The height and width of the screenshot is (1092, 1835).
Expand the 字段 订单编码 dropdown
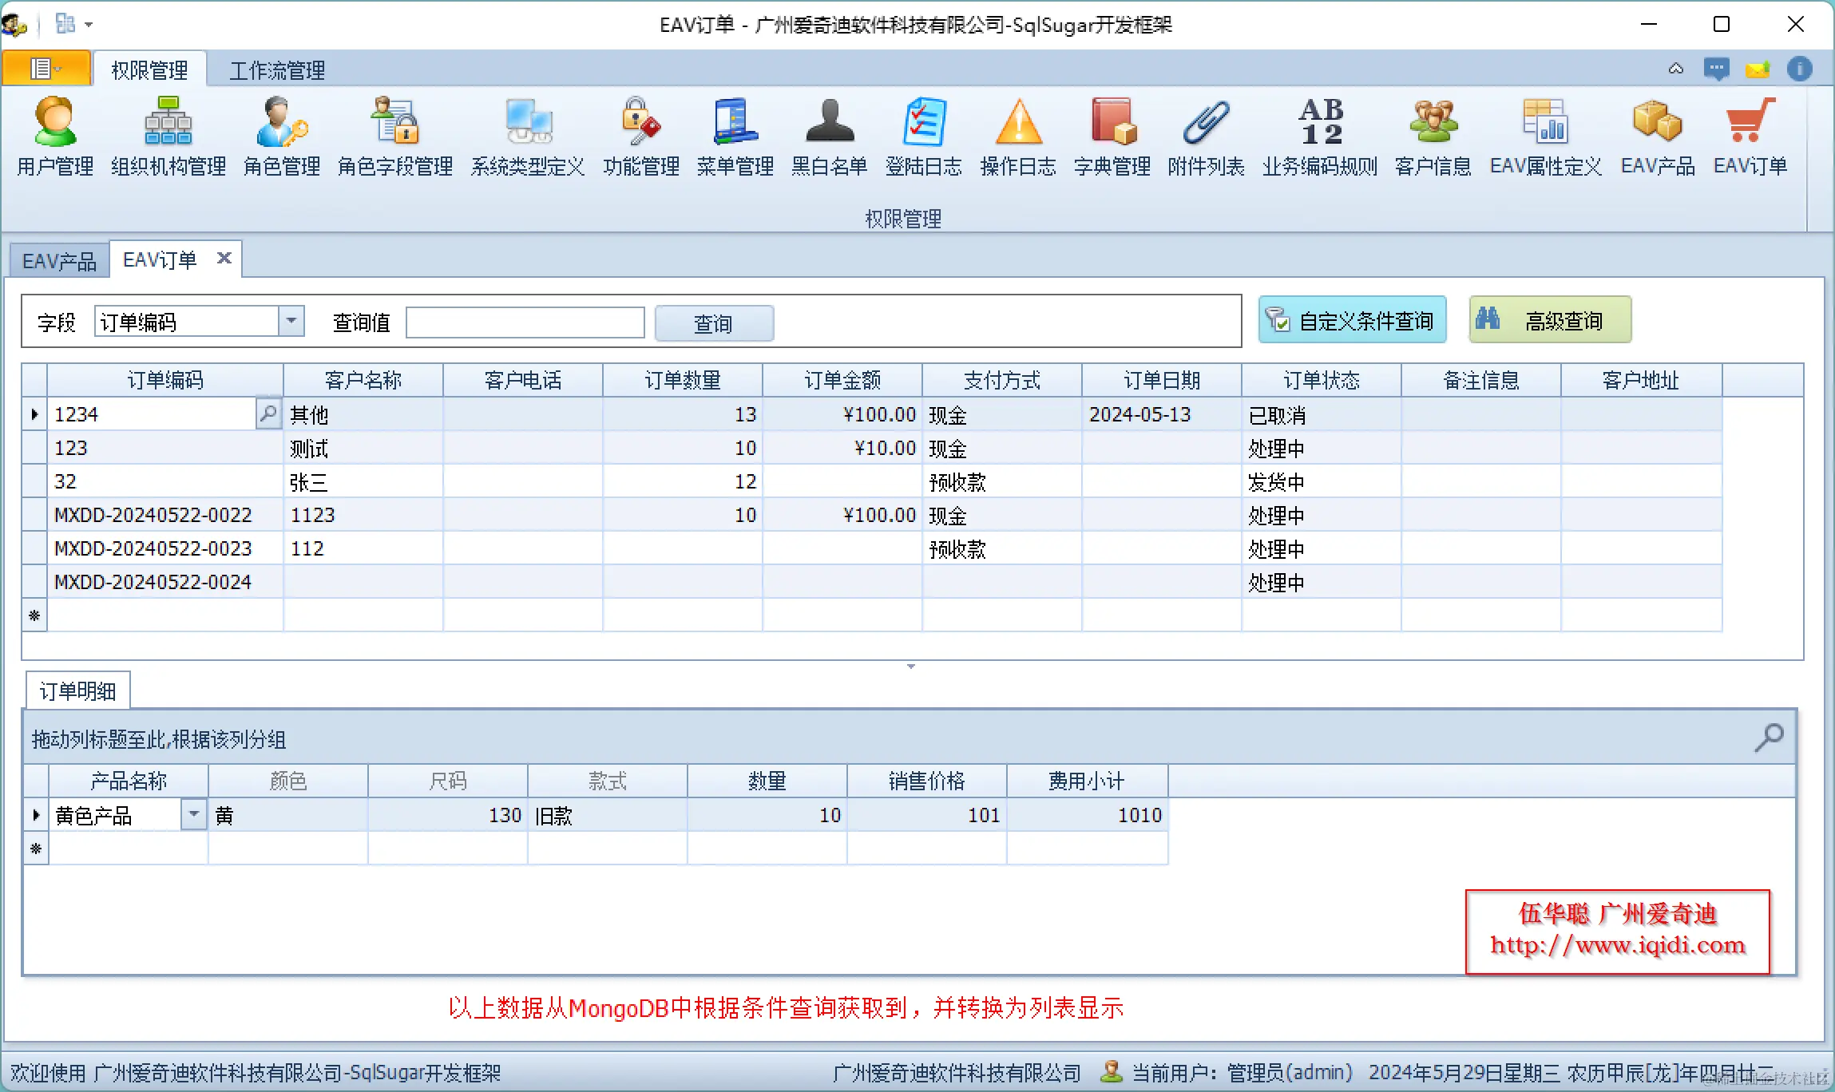[291, 321]
